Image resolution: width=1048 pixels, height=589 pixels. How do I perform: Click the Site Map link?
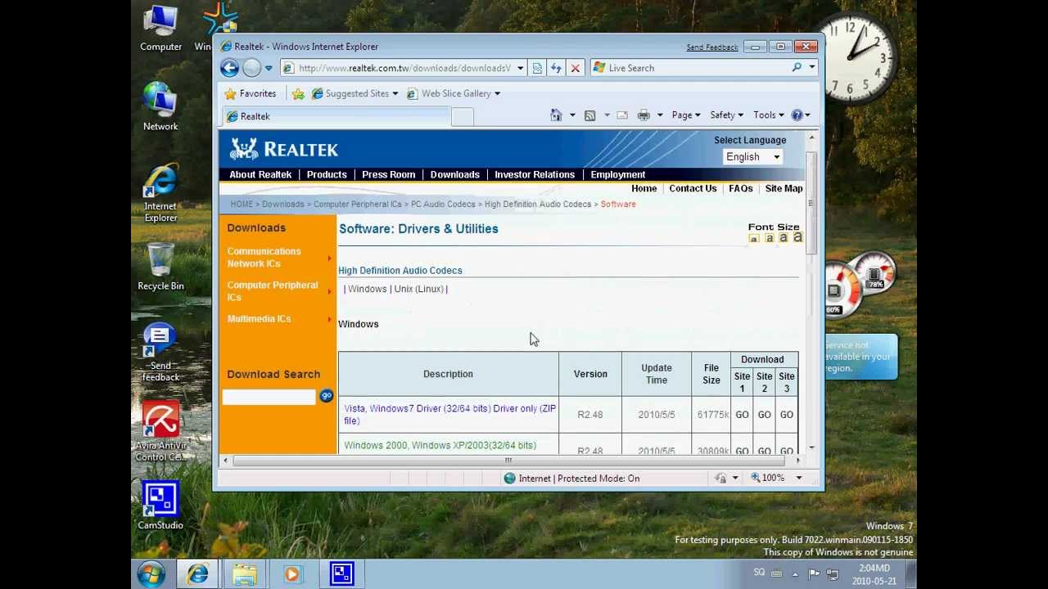click(784, 189)
